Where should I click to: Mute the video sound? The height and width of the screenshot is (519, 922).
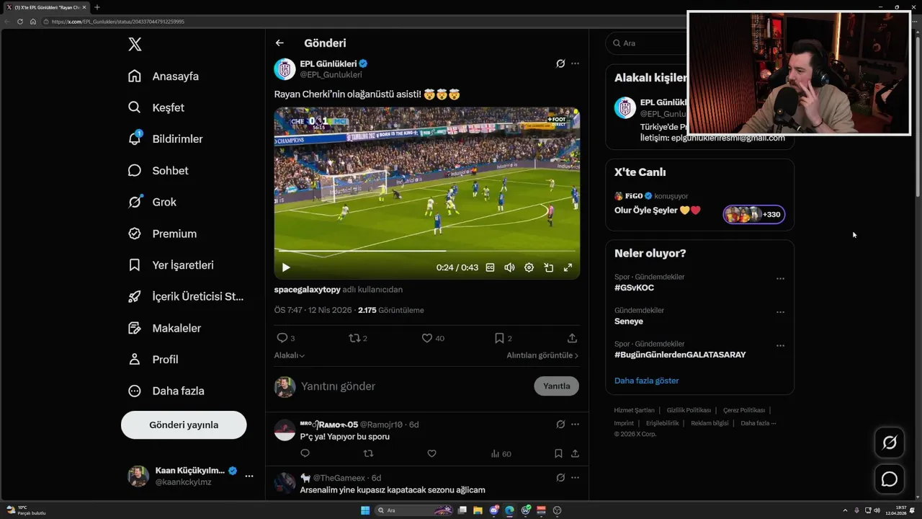pos(509,267)
